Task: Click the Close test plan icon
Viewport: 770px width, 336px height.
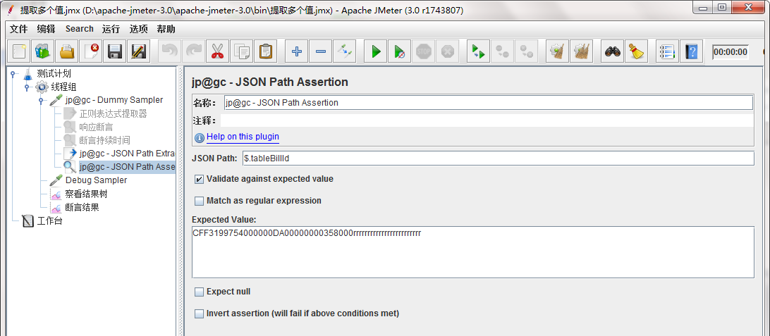Action: (90, 51)
